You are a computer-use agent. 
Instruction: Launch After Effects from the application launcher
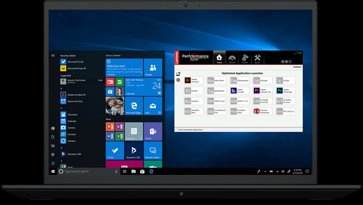coord(217,80)
